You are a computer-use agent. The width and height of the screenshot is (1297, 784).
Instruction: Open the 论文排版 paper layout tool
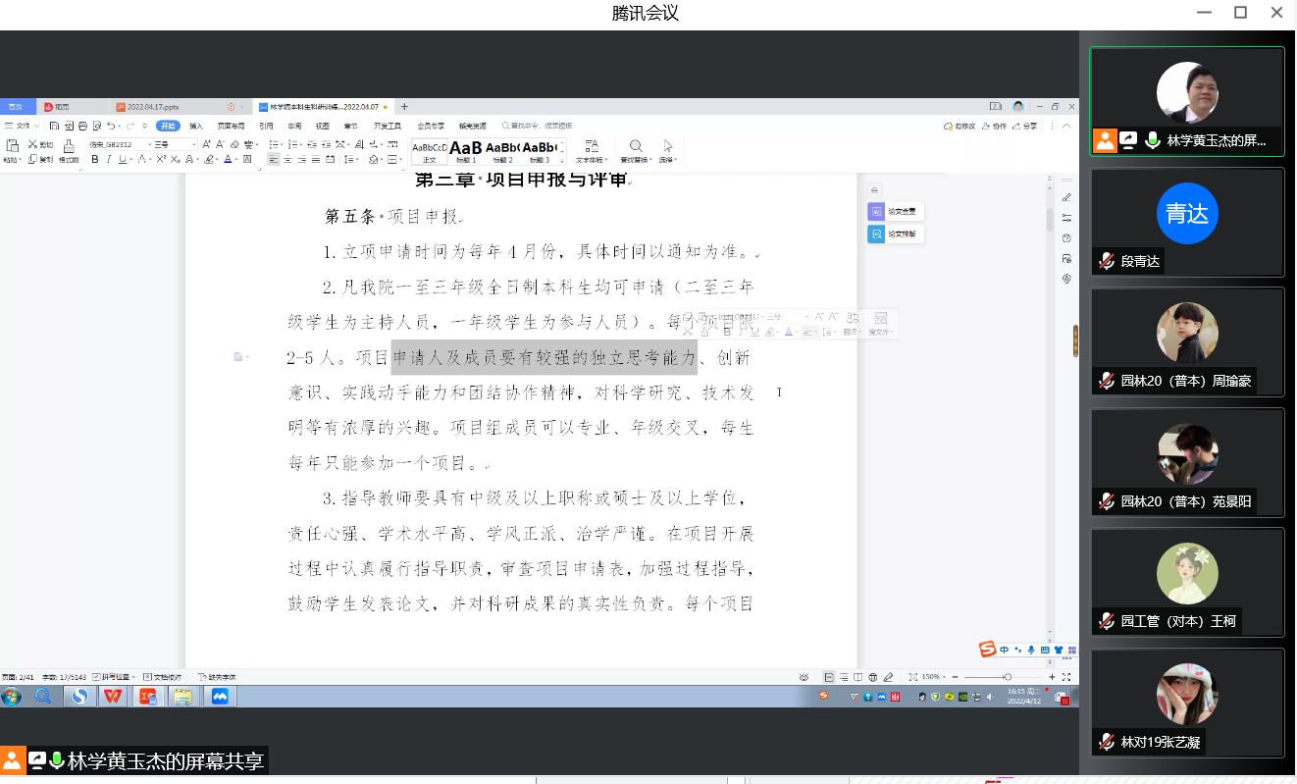click(x=883, y=235)
